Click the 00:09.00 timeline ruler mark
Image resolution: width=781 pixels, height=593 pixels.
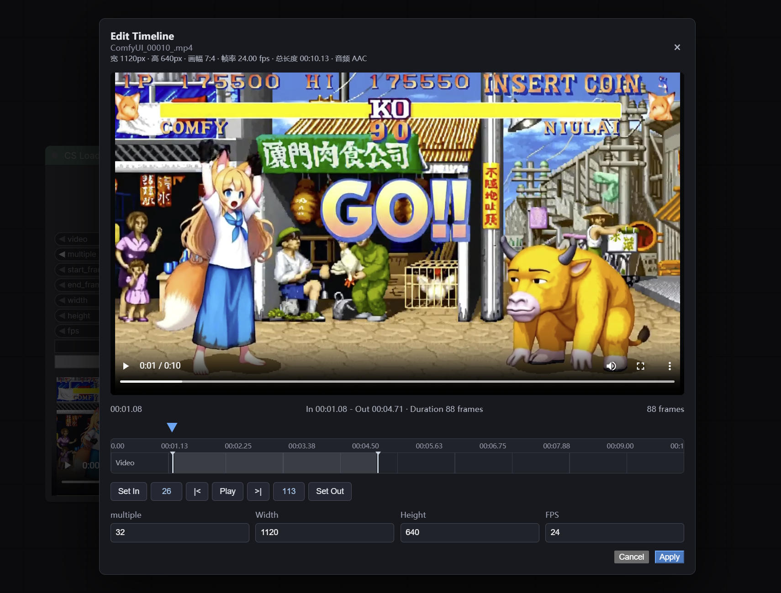pos(620,446)
